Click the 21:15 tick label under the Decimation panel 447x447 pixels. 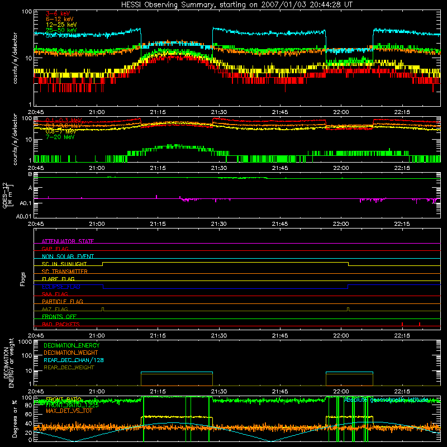click(158, 392)
